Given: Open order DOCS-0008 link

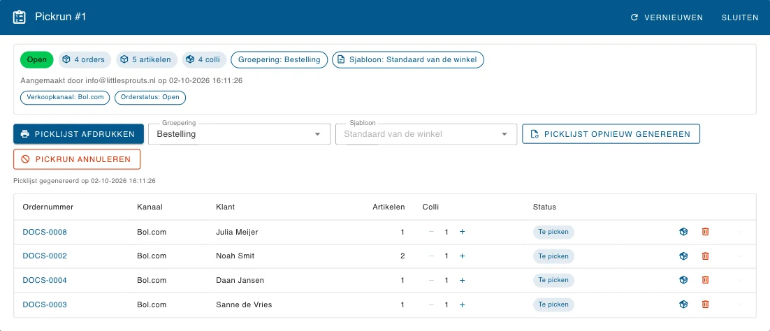Looking at the screenshot, I should coord(45,232).
